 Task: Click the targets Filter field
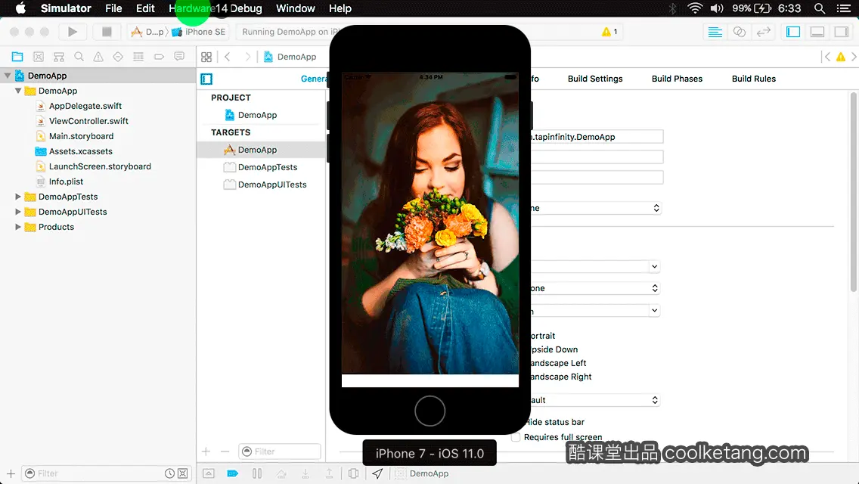[x=280, y=451]
